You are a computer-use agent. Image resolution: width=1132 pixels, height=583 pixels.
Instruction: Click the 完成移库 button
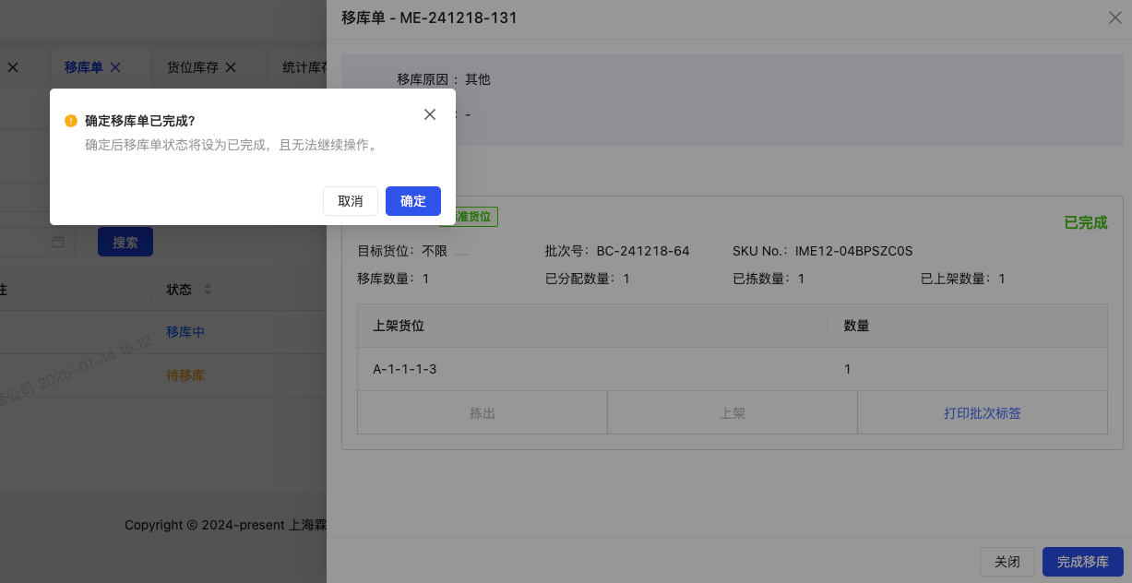point(1082,562)
